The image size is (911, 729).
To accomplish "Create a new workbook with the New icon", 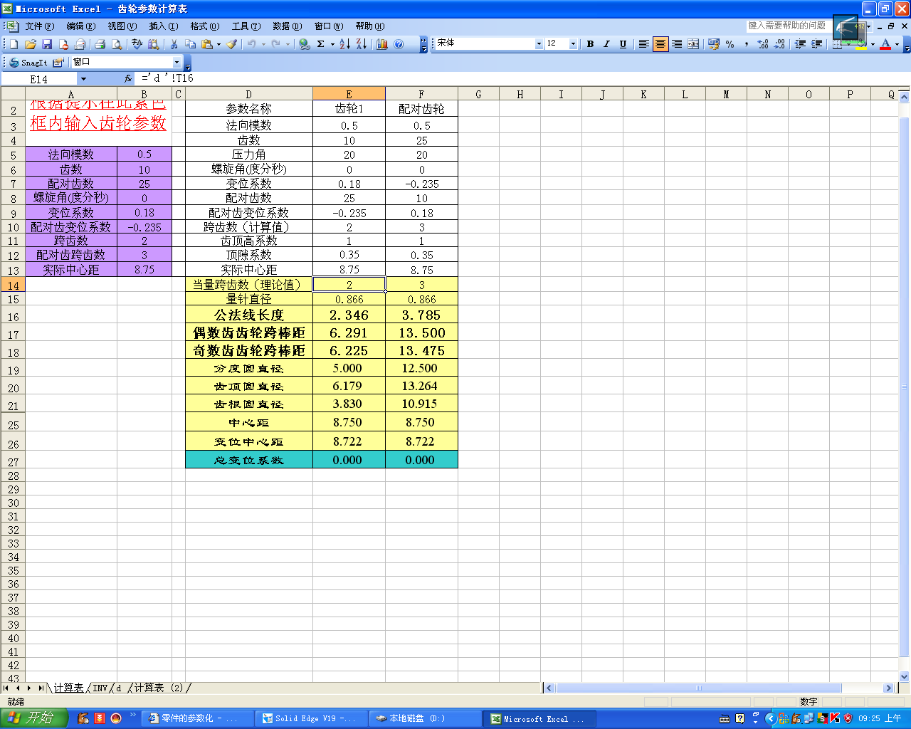I will click(x=14, y=44).
